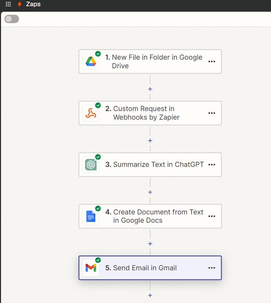Screen dimensions: 271x303
Task: Open options menu for Custom Request step
Action: (x=212, y=113)
